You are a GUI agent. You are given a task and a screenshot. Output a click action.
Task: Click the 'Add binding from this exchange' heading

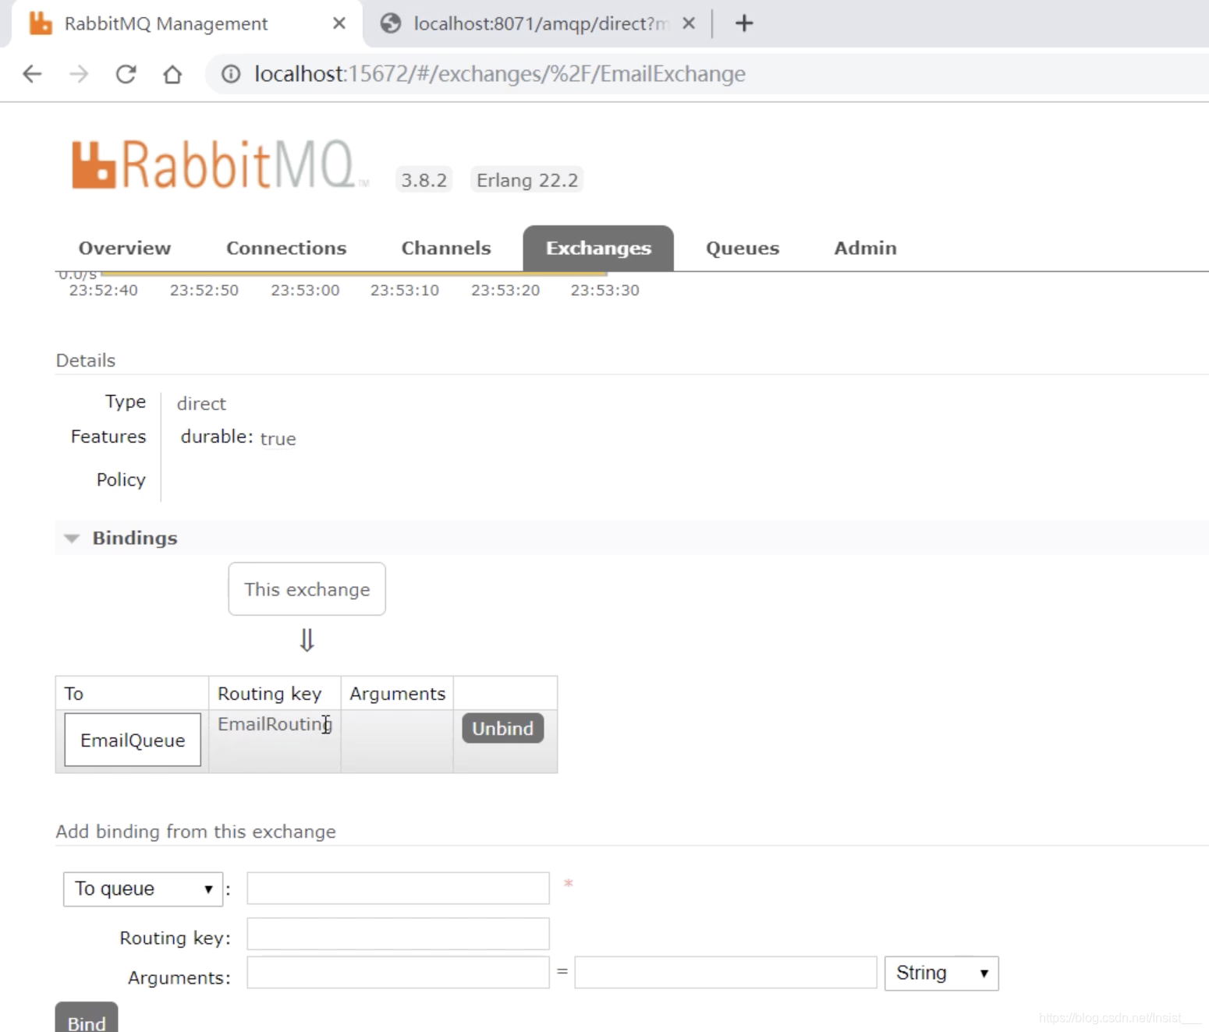196,832
